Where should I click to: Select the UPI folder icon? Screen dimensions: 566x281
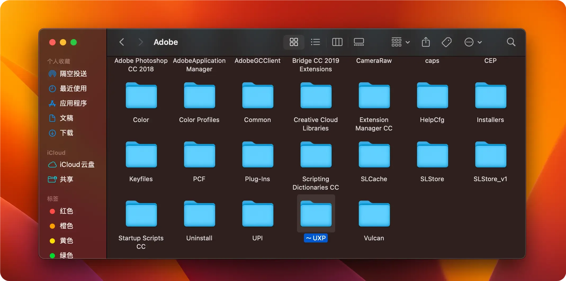(258, 214)
